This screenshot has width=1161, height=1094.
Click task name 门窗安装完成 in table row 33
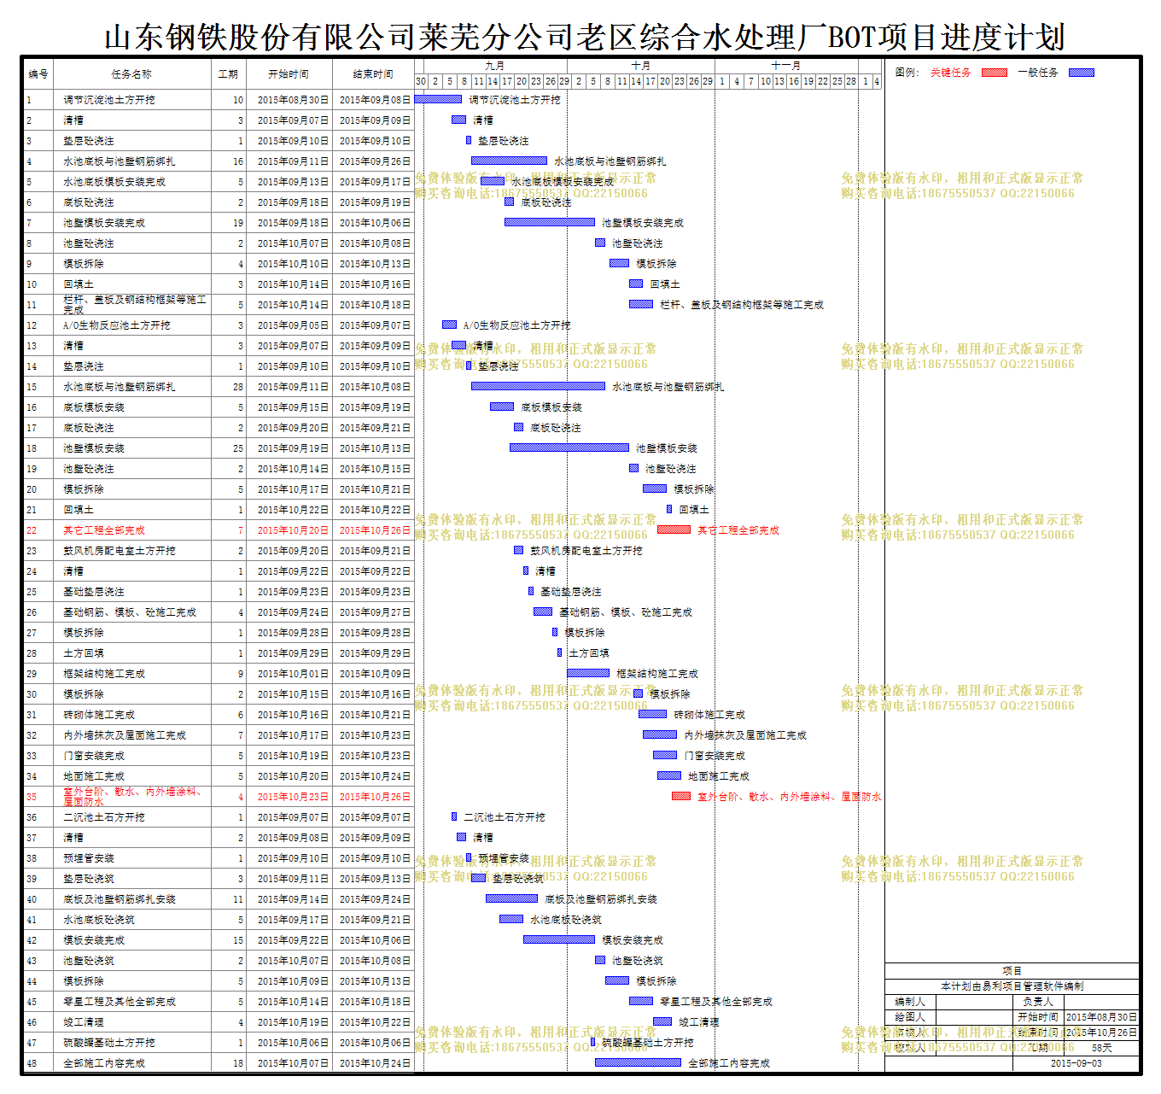click(94, 756)
